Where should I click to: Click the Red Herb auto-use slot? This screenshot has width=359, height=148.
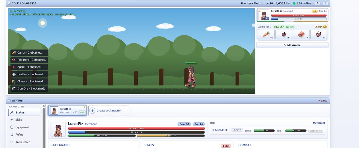319,34
